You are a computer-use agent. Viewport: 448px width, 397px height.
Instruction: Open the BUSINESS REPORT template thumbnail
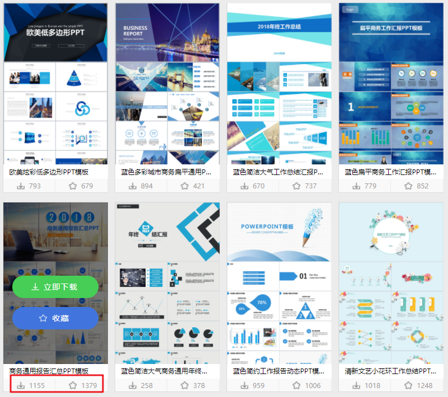point(167,84)
